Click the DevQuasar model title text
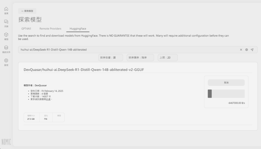The width and height of the screenshot is (261, 149). click(x=84, y=70)
